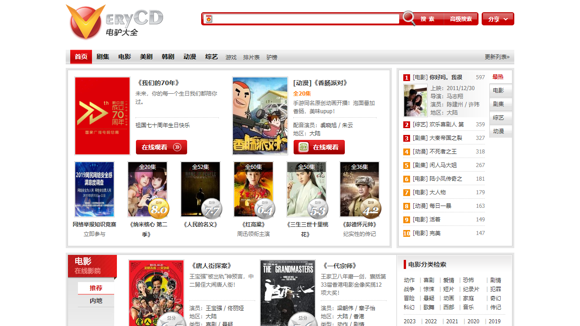Image resolution: width=580 pixels, height=326 pixels.
Task: Click the 搜索 button
Action: pos(427,19)
